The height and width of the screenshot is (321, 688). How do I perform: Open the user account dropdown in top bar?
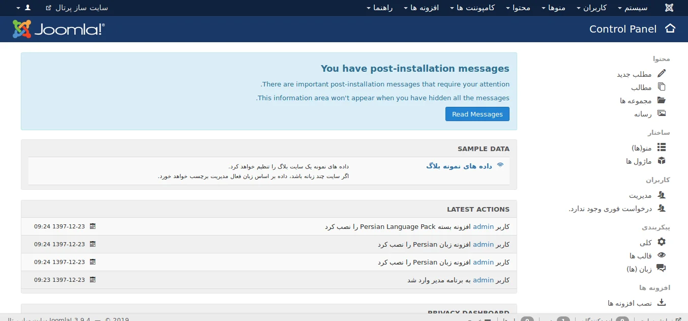tap(24, 8)
